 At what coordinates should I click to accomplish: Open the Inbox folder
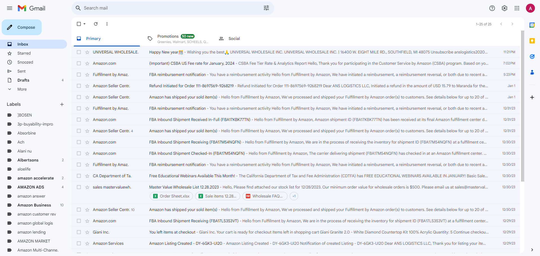click(34, 44)
